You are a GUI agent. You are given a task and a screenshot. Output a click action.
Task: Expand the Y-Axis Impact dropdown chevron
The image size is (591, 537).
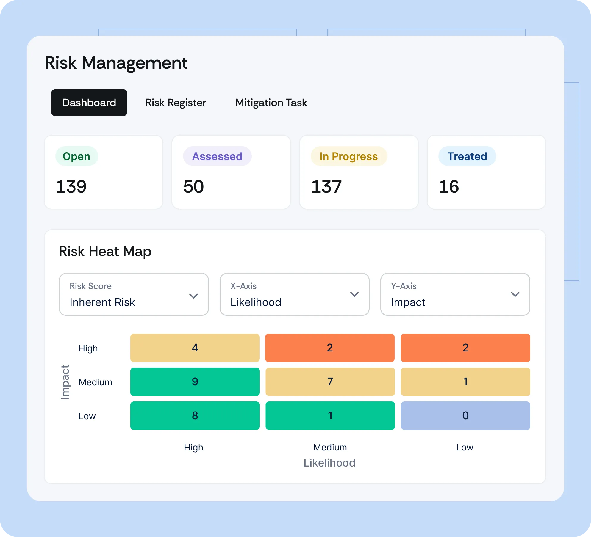tap(515, 294)
